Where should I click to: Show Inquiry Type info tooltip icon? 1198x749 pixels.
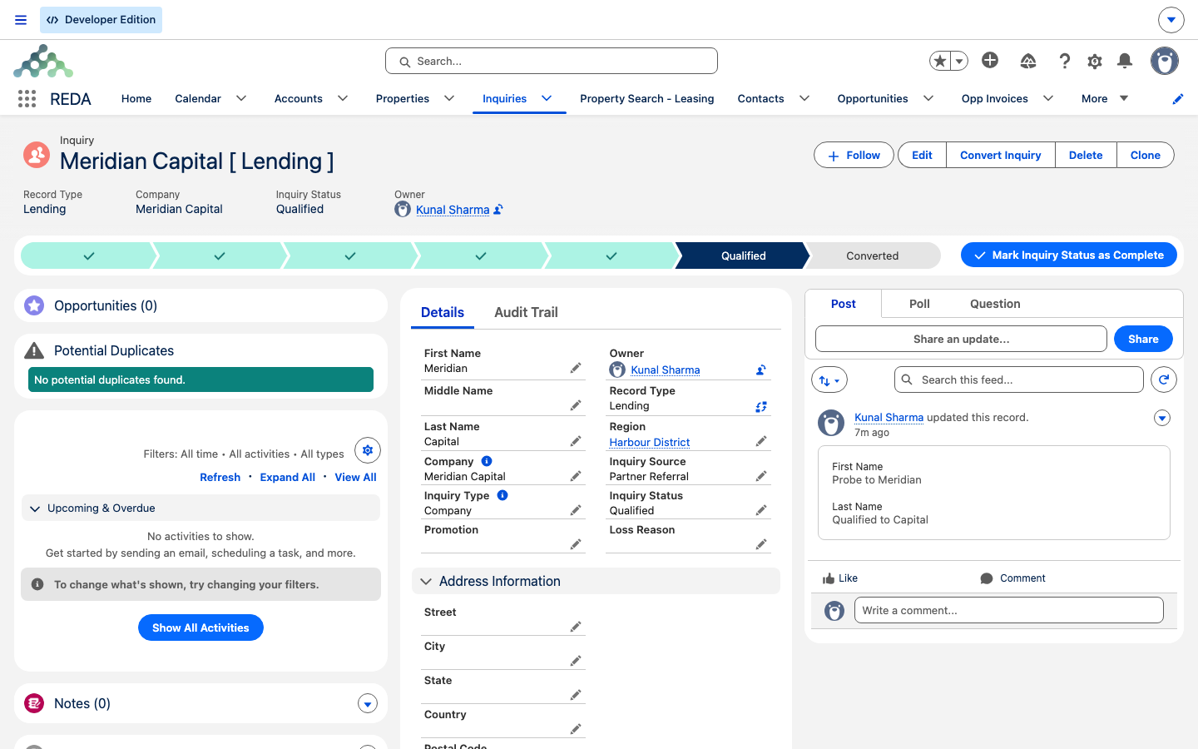click(x=502, y=495)
